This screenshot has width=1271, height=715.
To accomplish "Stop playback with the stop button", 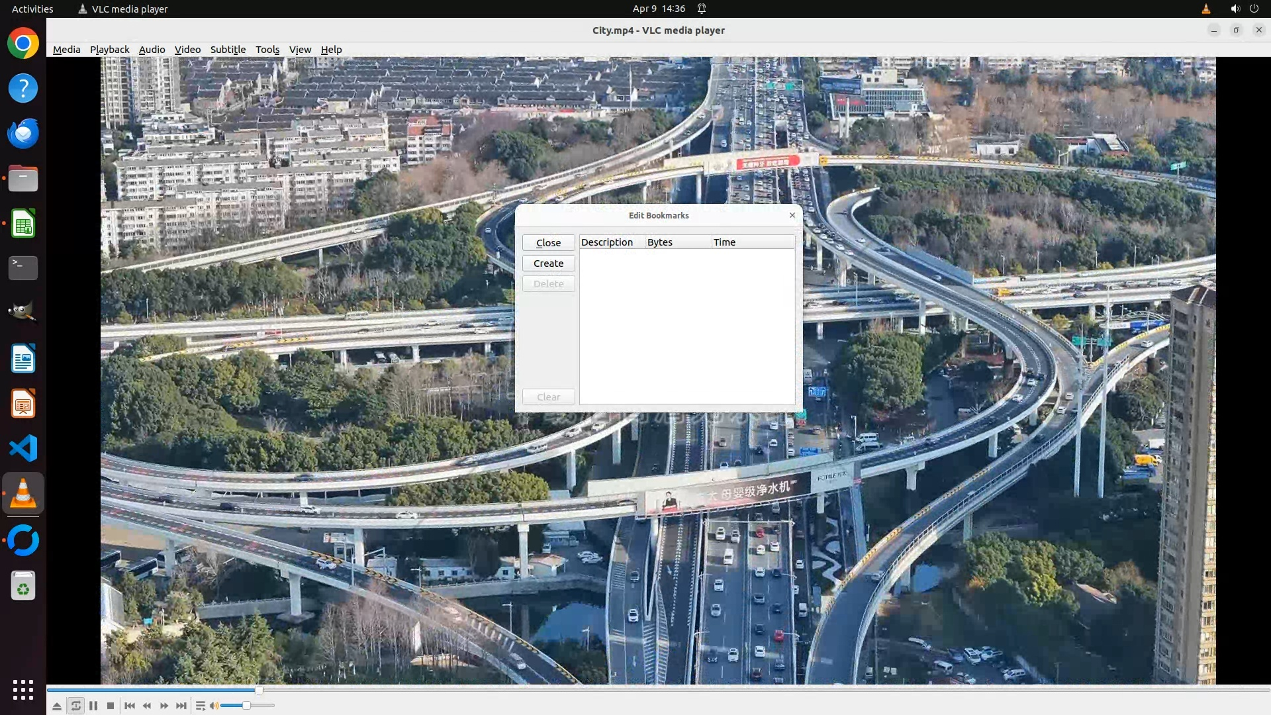I will 111,706.
